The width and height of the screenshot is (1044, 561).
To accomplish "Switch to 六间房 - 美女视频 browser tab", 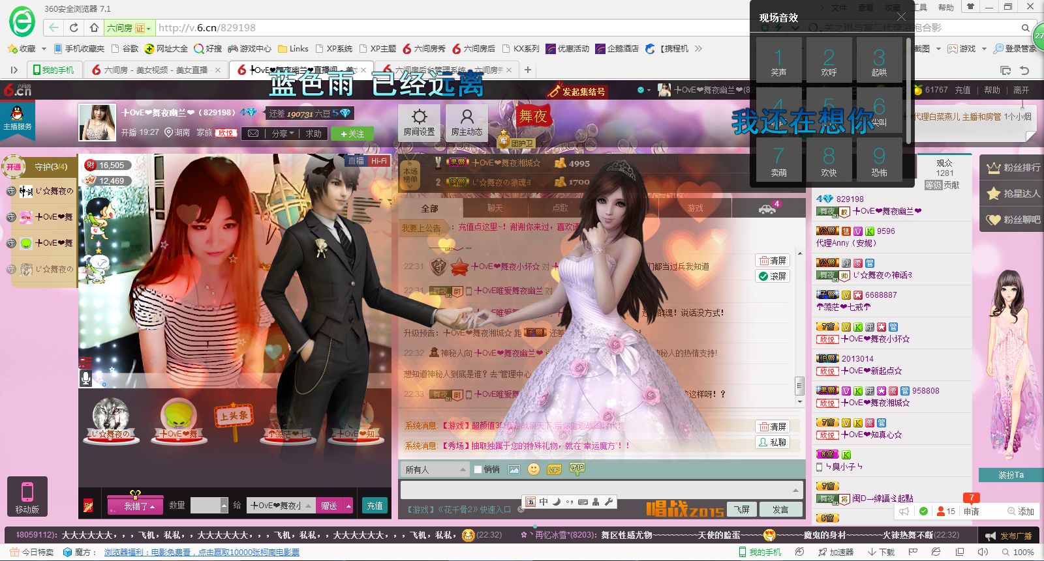I will (x=155, y=70).
